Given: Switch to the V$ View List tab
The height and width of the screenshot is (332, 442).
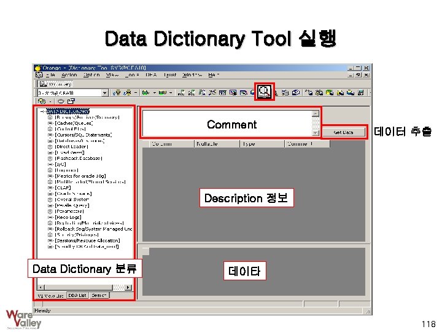Looking at the screenshot, I should coord(50,296).
